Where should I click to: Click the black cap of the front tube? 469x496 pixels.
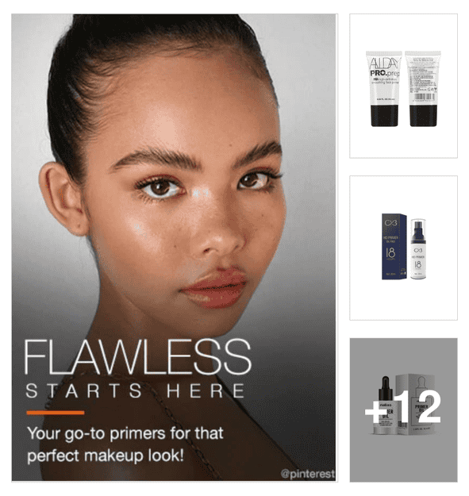pyautogui.click(x=384, y=116)
